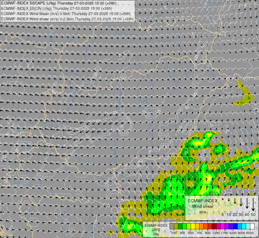Click the 500 label under CAPE scale
The image size is (259, 238).
click(191, 233)
